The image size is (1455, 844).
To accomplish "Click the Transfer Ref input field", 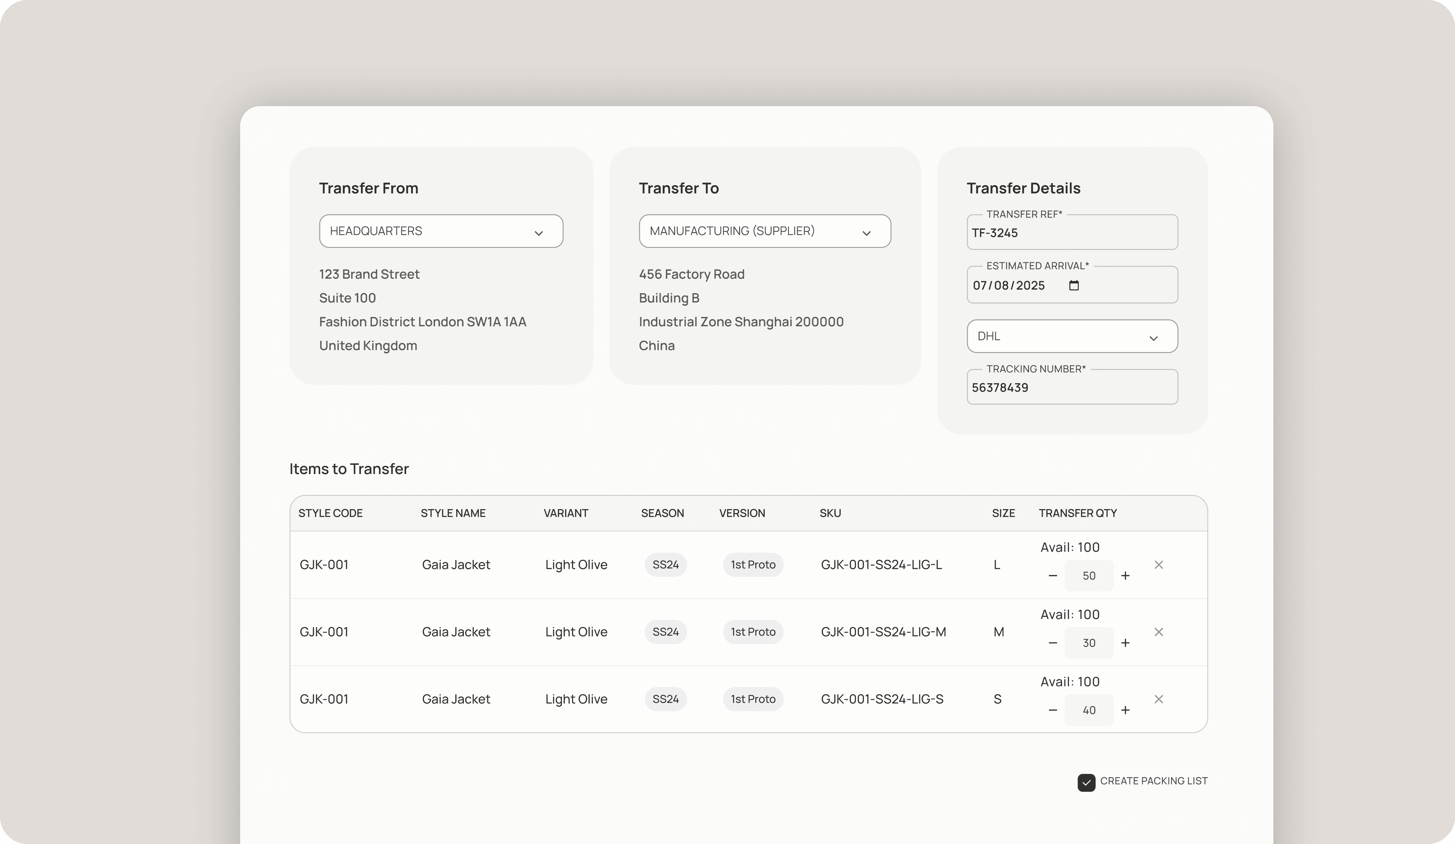I will (x=1072, y=233).
